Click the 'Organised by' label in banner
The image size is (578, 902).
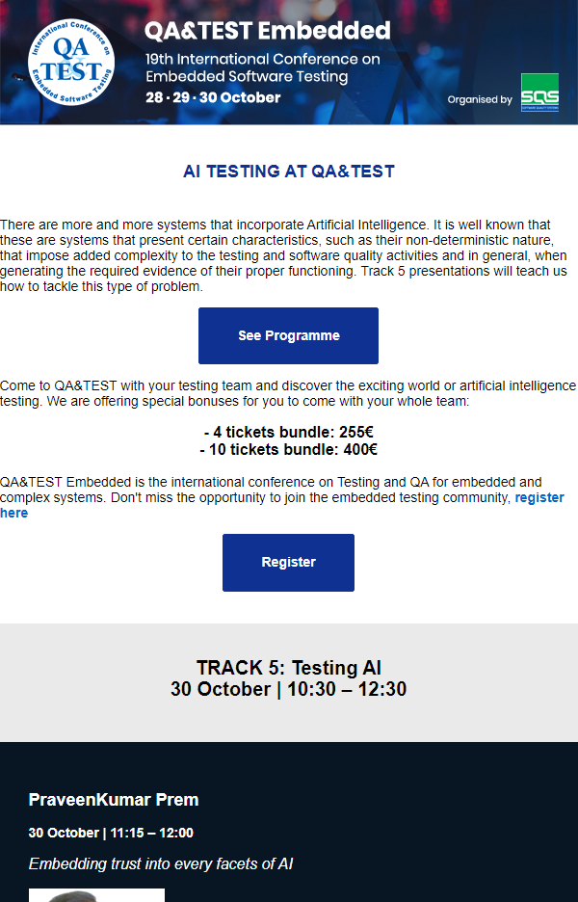pyautogui.click(x=480, y=99)
